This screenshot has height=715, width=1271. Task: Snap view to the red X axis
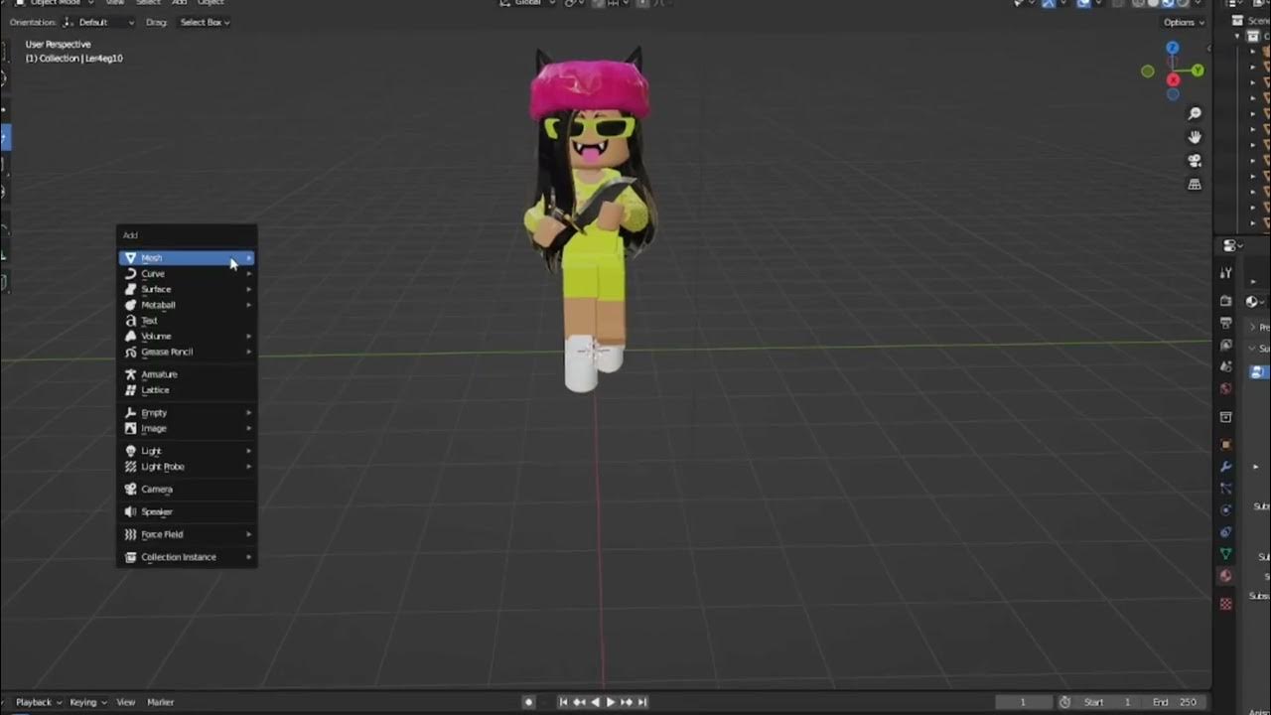pos(1174,79)
